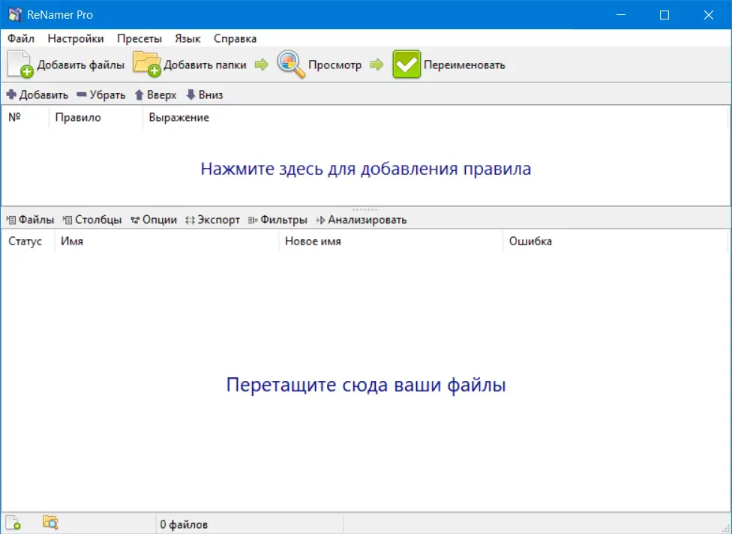Click the ReNamer Pro title bar icon
Viewport: 732px width, 534px height.
click(x=14, y=14)
